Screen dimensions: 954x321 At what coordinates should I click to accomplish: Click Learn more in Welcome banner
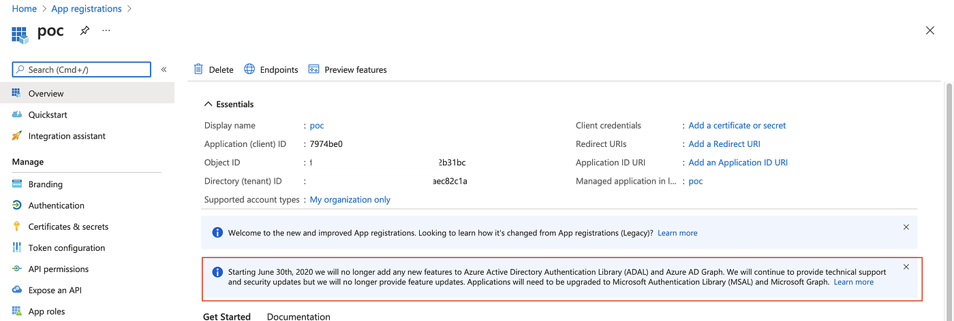(677, 233)
